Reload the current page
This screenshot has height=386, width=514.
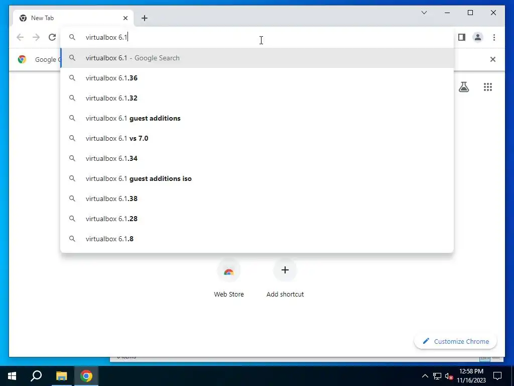coord(52,37)
